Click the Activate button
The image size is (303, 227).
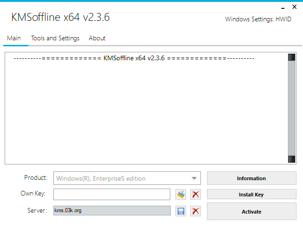click(x=251, y=211)
